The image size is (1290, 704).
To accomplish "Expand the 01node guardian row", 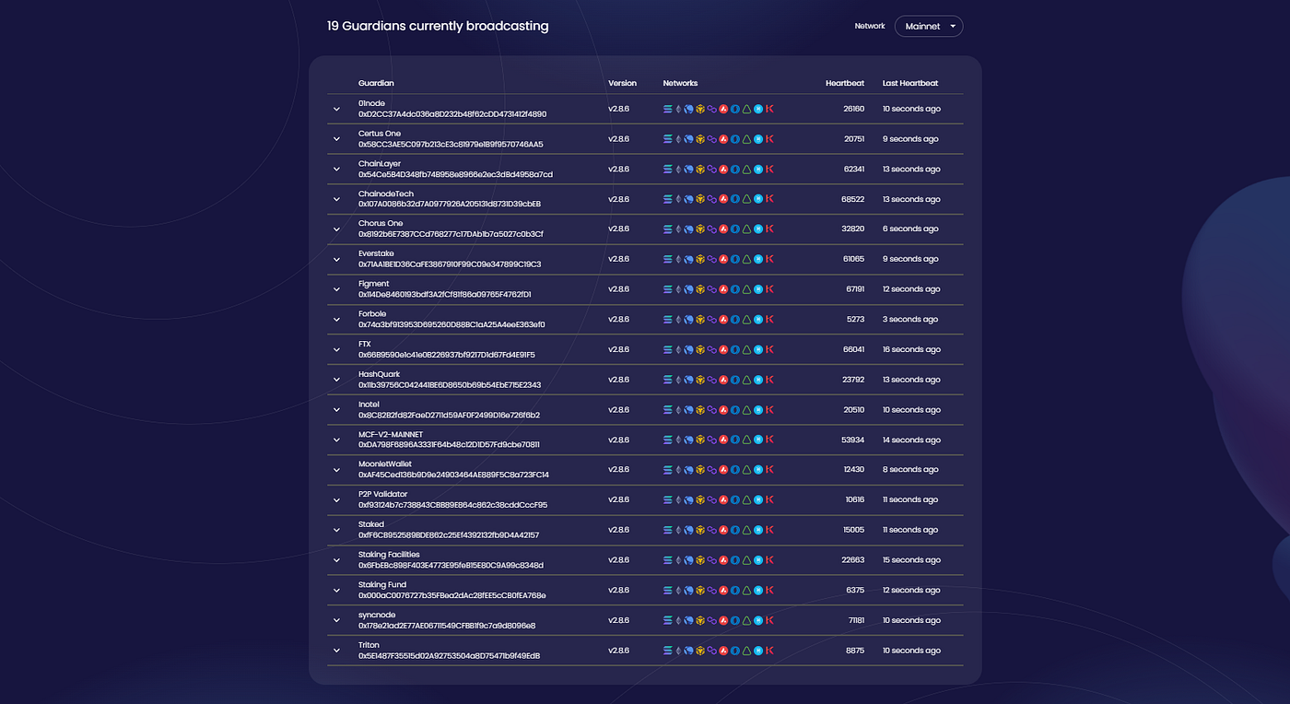I will [x=337, y=109].
